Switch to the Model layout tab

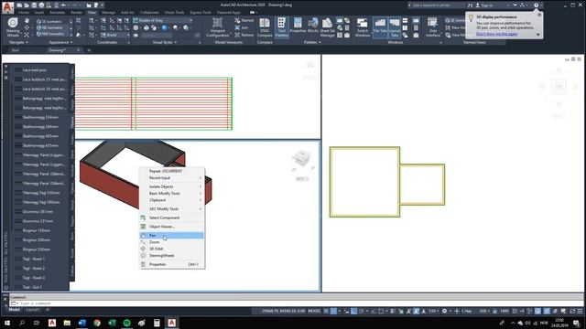15,310
